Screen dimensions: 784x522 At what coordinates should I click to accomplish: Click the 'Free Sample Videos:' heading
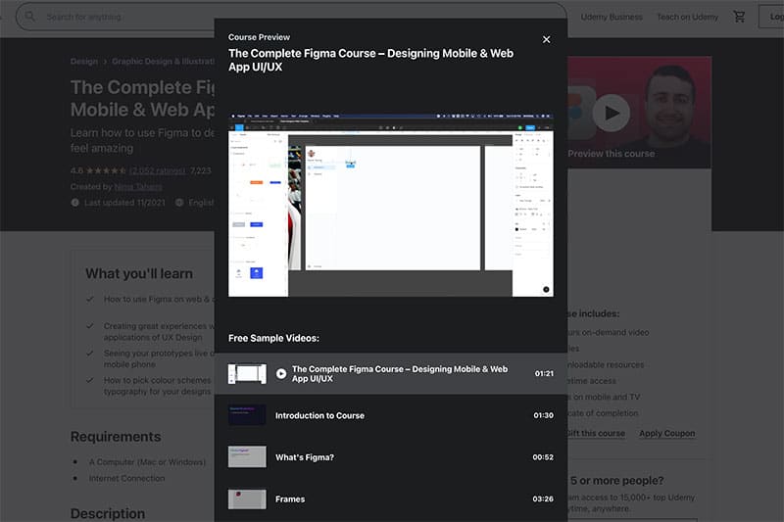(273, 338)
